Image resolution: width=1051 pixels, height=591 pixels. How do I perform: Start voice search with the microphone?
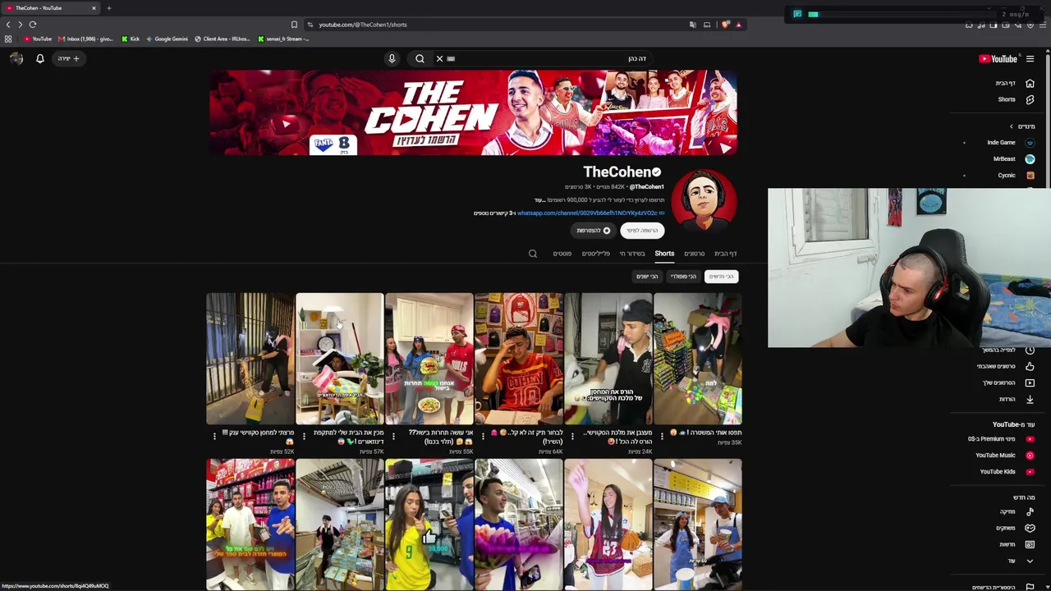[x=392, y=58]
